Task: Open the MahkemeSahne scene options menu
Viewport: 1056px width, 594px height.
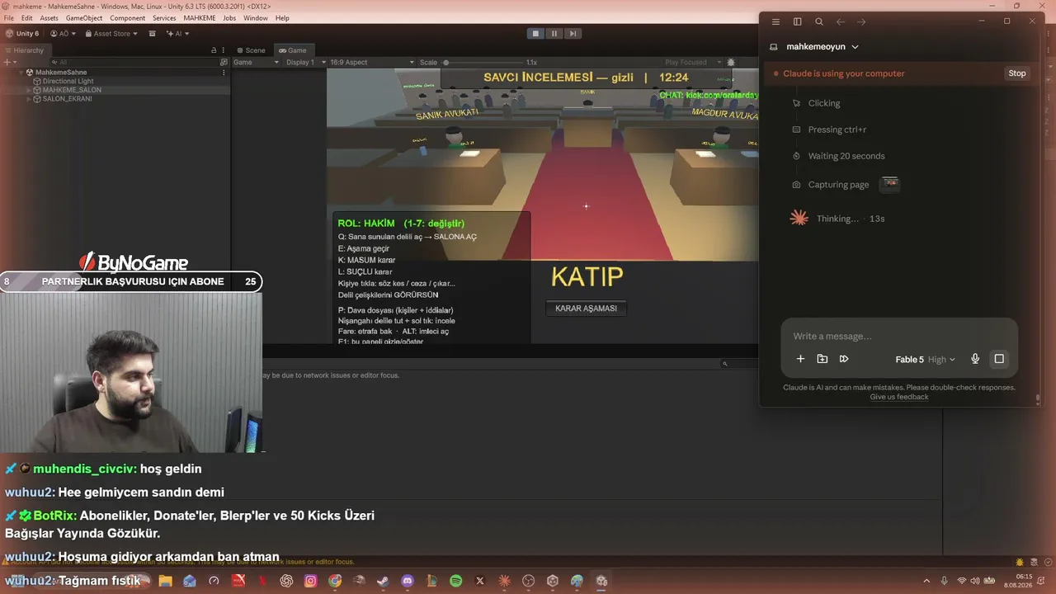Action: [x=224, y=73]
